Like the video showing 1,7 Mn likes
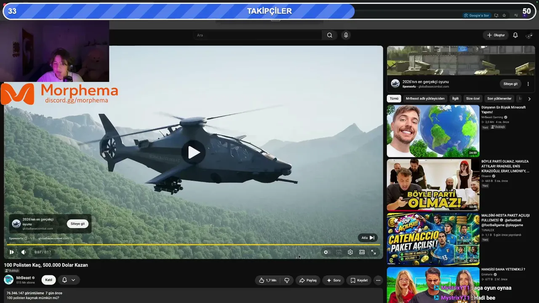The width and height of the screenshot is (539, 303). 268,280
